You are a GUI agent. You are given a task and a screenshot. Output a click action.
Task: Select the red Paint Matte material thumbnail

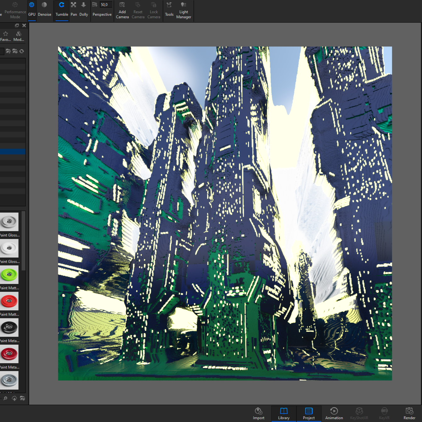point(9,301)
